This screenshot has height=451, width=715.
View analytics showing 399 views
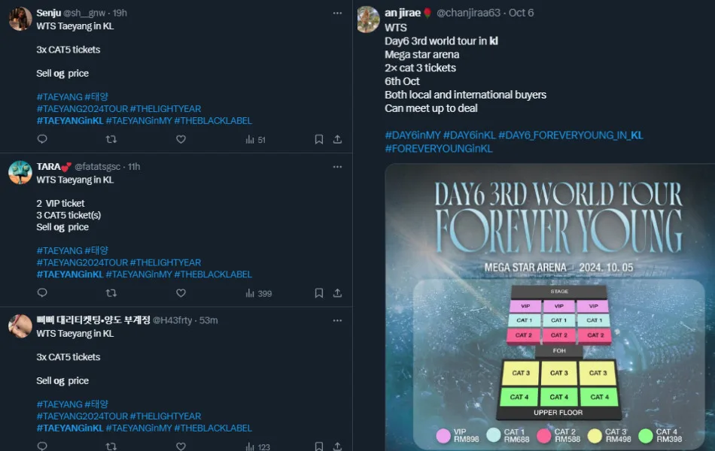259,293
